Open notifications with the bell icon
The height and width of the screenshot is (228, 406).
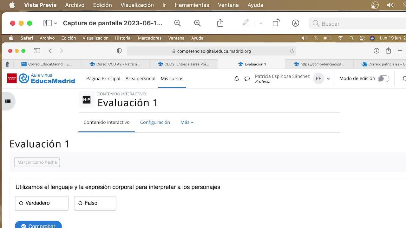[237, 79]
